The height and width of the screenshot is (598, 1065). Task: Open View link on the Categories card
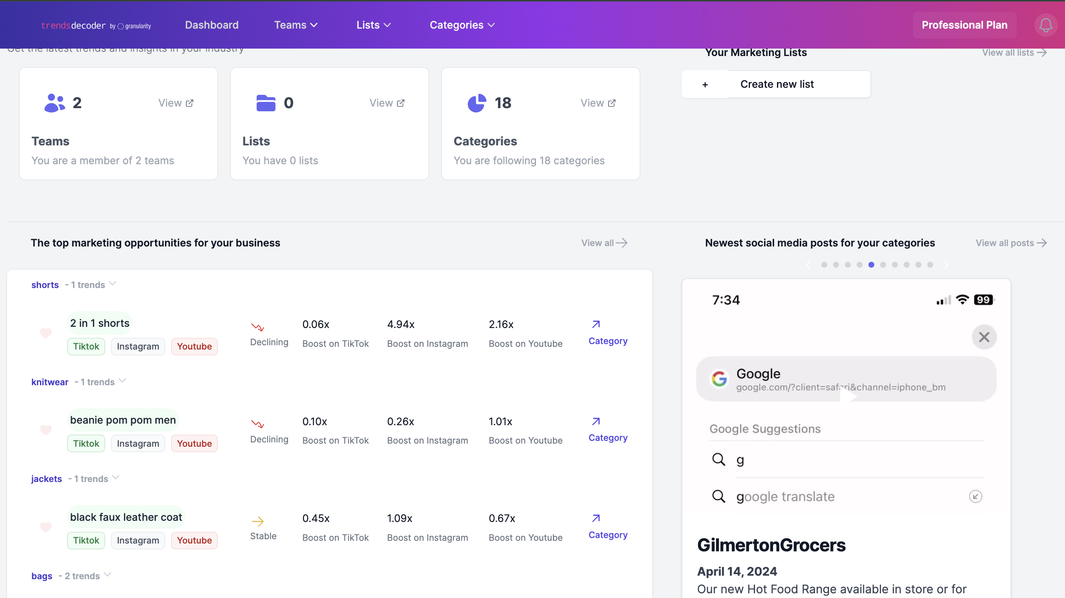tap(598, 103)
